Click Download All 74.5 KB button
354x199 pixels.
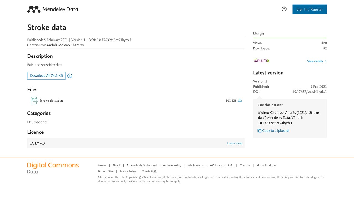coord(46,75)
